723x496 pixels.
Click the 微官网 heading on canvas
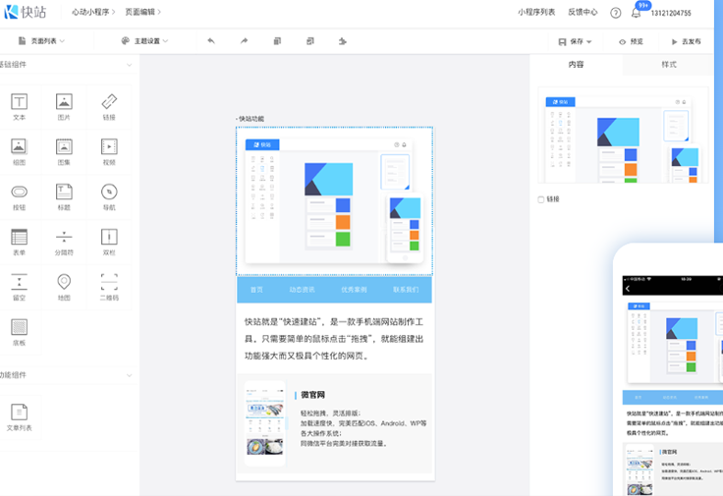tap(312, 395)
